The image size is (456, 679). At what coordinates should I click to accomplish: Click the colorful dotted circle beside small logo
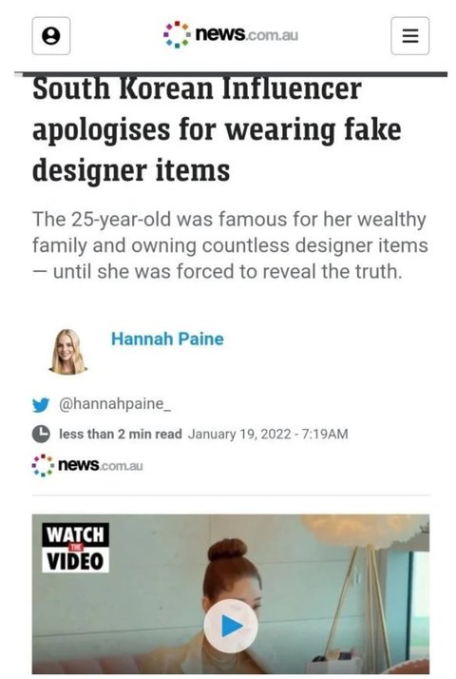[x=43, y=466]
